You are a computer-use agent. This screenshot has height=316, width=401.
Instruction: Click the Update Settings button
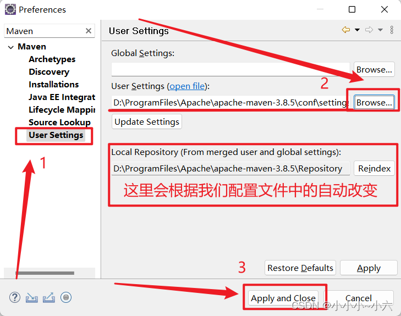pyautogui.click(x=147, y=122)
